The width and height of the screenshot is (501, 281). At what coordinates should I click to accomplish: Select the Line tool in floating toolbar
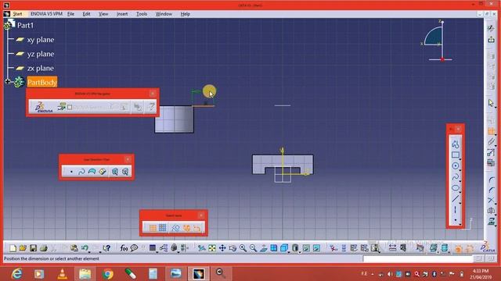click(x=456, y=199)
